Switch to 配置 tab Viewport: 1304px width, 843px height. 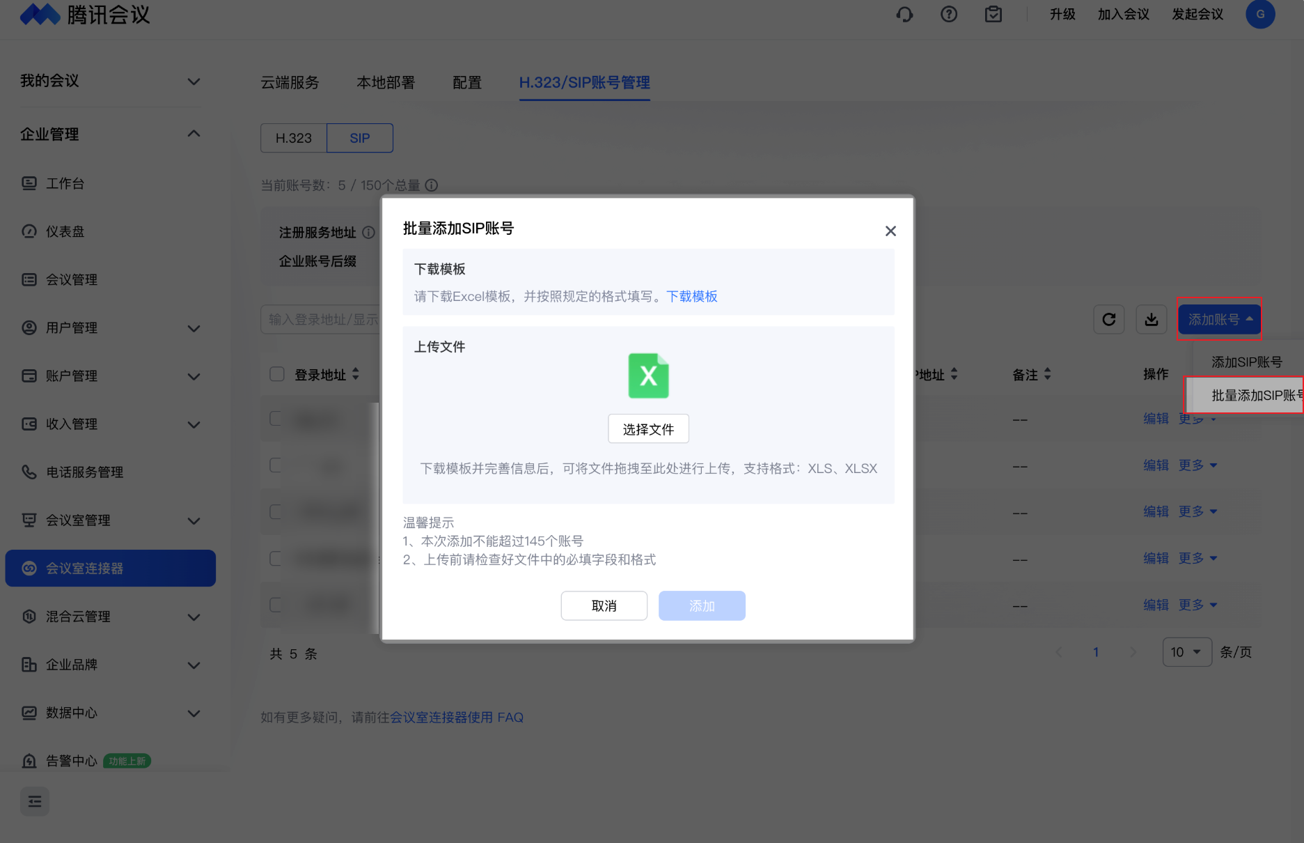point(467,82)
